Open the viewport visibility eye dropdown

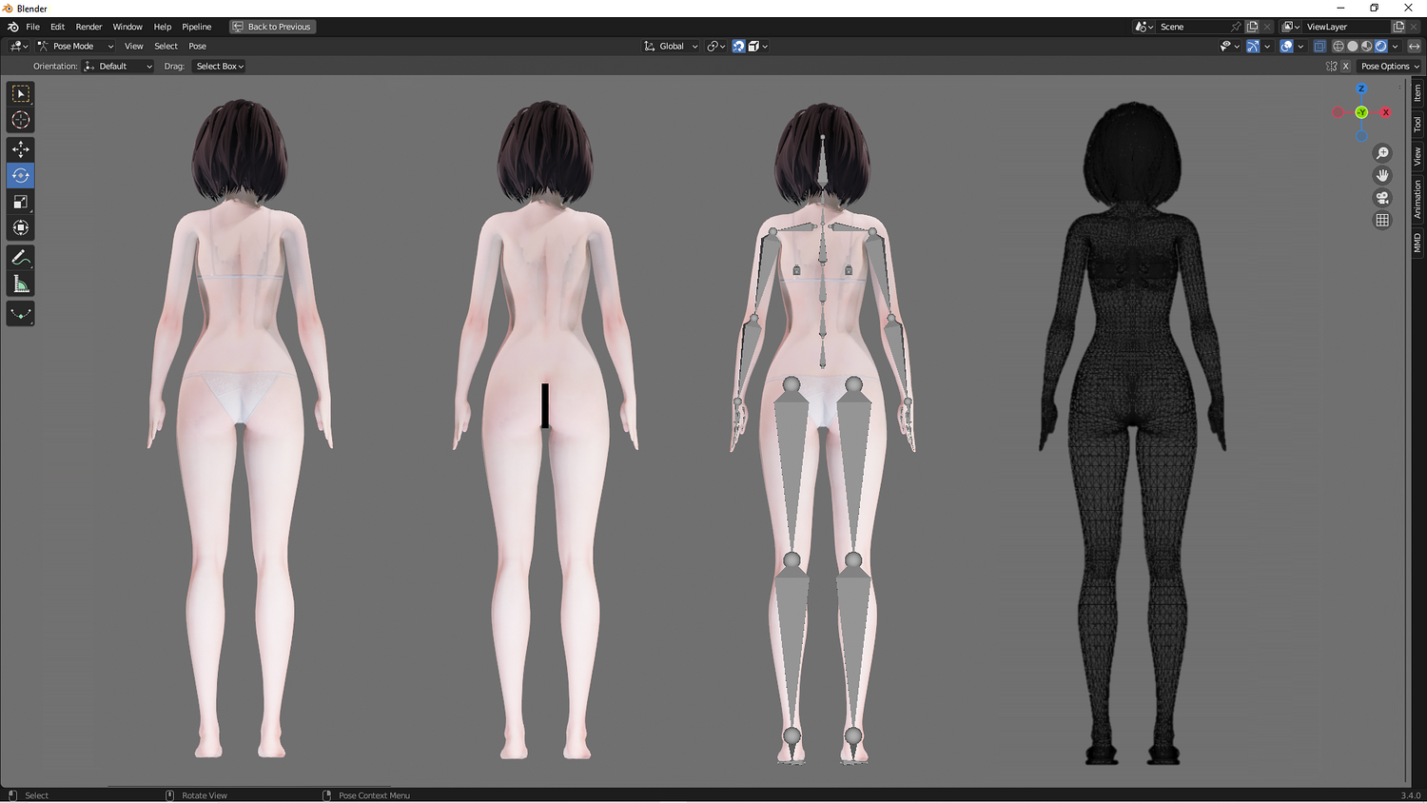click(1229, 46)
